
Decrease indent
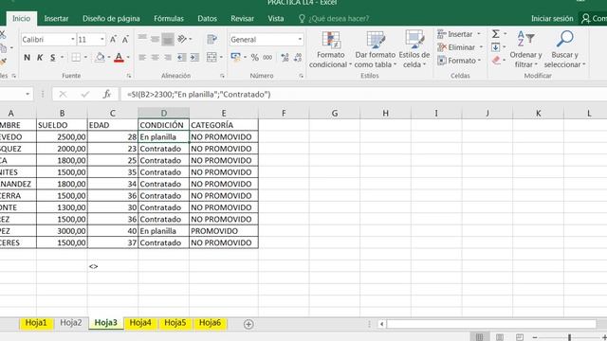pyautogui.click(x=181, y=58)
